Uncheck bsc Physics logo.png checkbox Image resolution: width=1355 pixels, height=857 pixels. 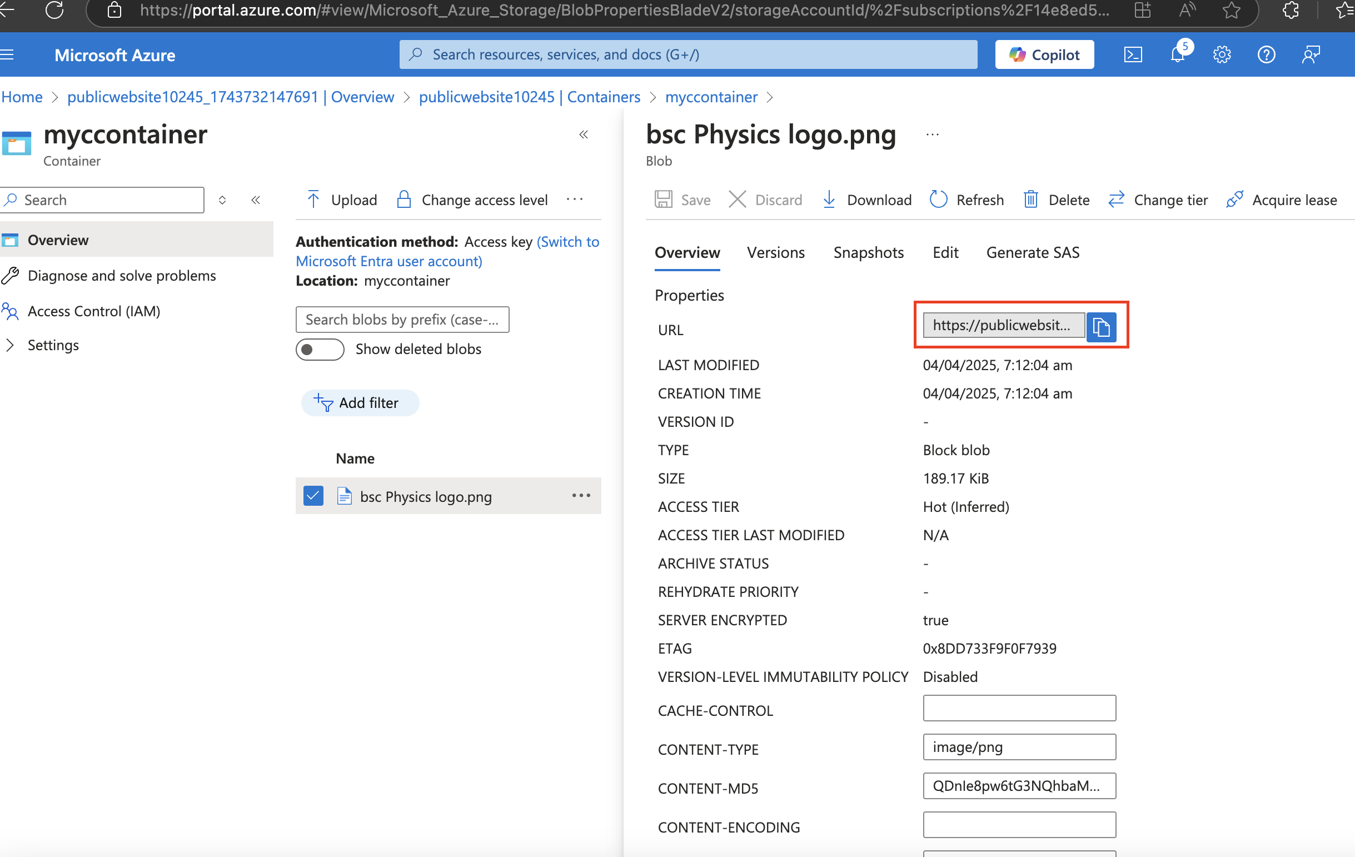click(313, 496)
